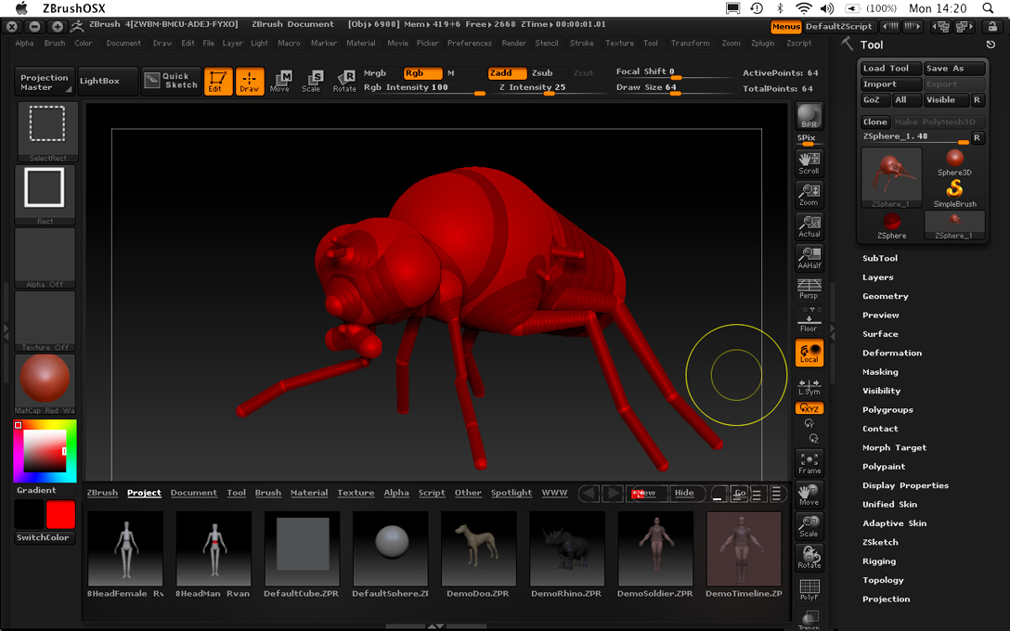Select the Scroll icon on right shelf
The height and width of the screenshot is (631, 1010).
pyautogui.click(x=809, y=161)
